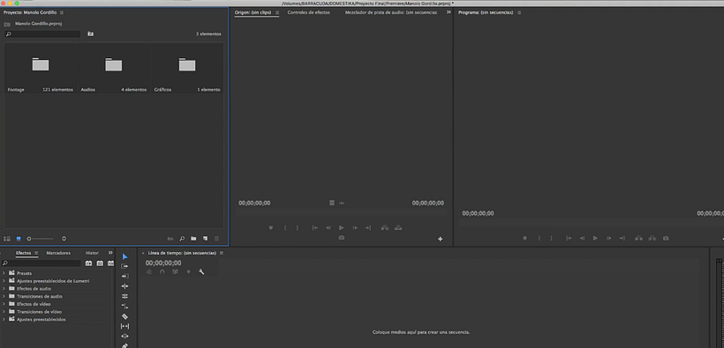
Task: Click export frame camera icon in Source monitor
Action: [341, 238]
